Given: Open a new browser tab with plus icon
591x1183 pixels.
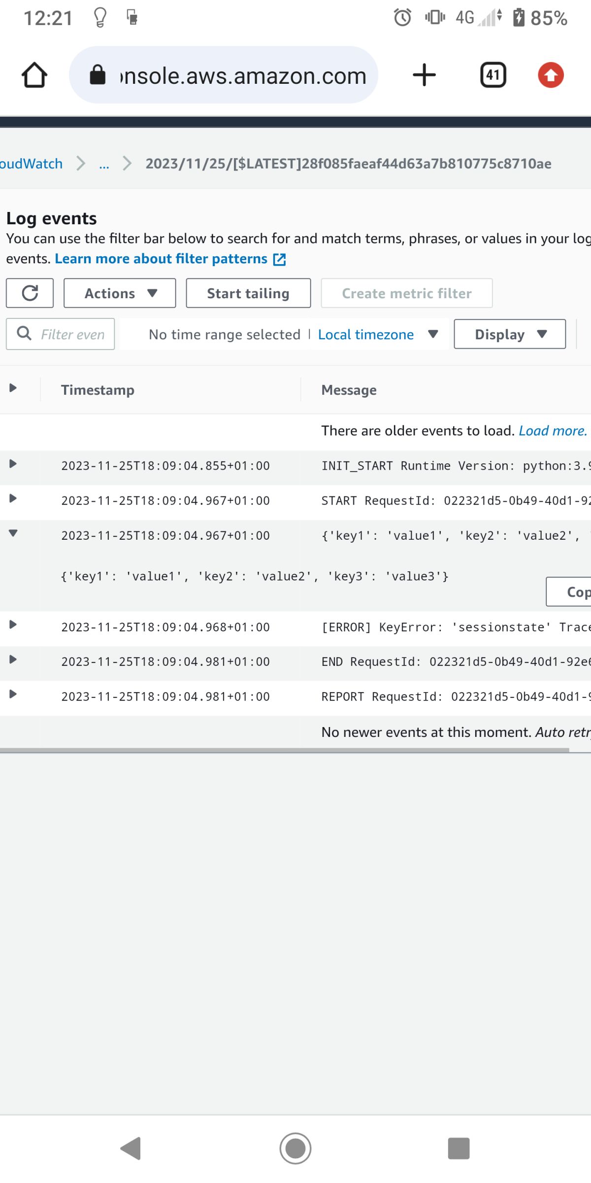Looking at the screenshot, I should pyautogui.click(x=424, y=75).
